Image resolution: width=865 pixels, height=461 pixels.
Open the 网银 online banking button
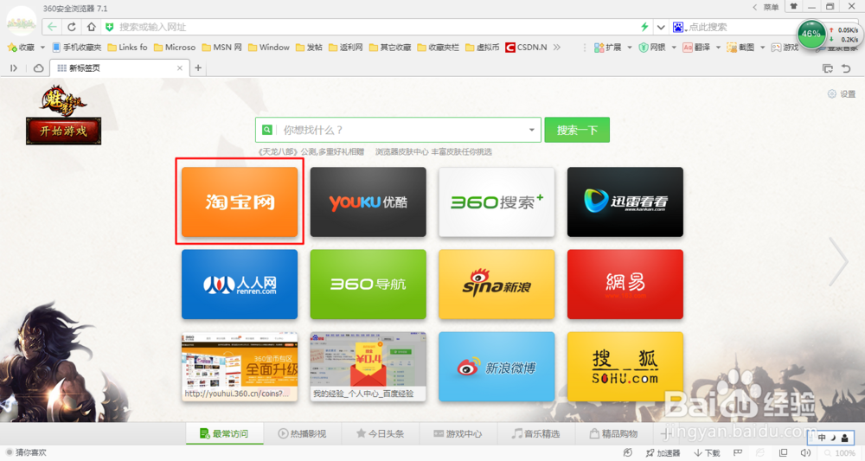point(652,48)
